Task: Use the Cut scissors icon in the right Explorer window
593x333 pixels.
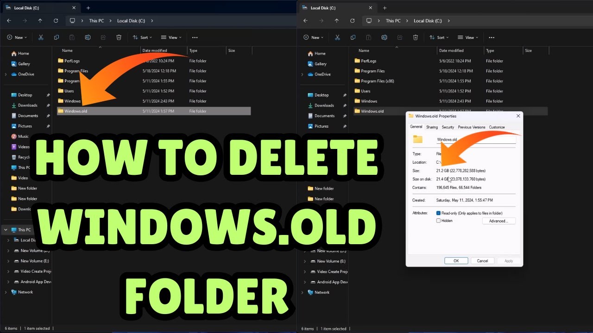Action: pyautogui.click(x=337, y=37)
